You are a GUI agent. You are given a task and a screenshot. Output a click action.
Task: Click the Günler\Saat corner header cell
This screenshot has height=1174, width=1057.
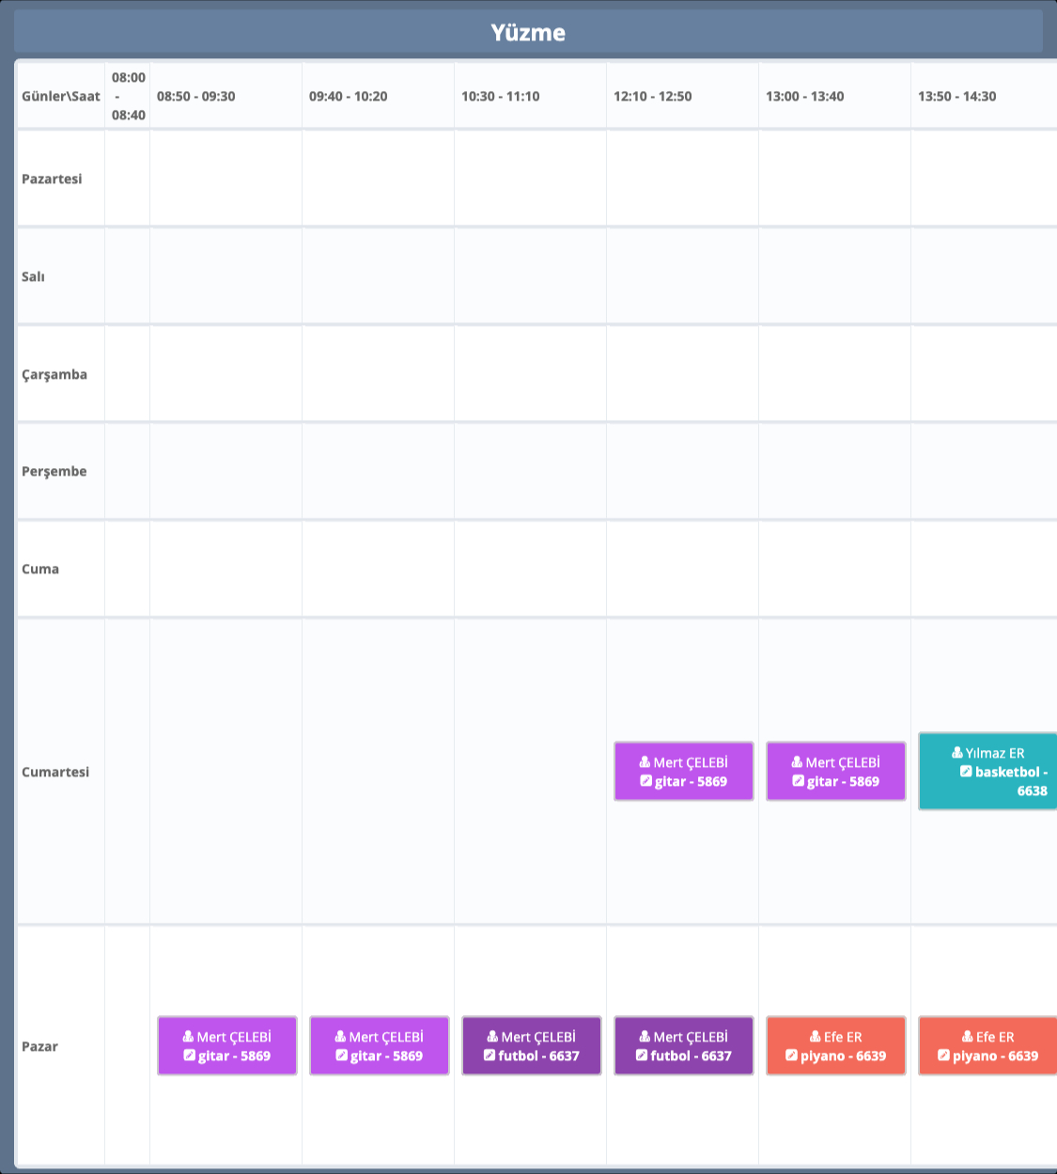tap(61, 96)
